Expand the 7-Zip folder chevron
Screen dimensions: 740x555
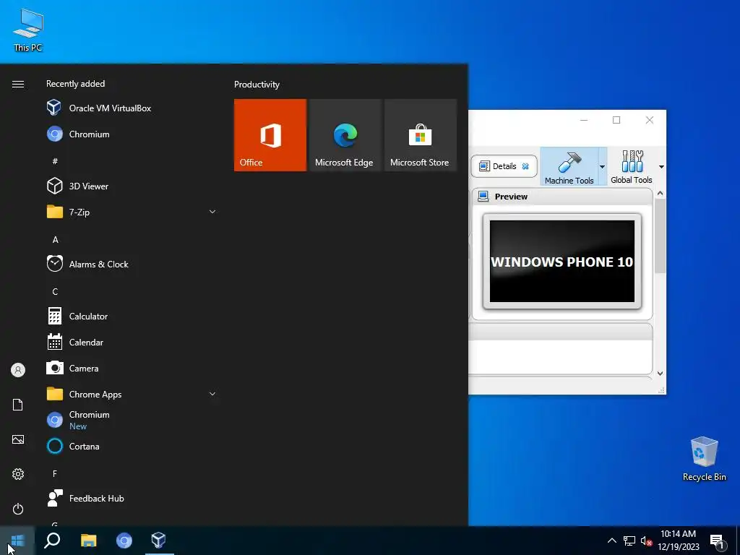click(x=212, y=212)
